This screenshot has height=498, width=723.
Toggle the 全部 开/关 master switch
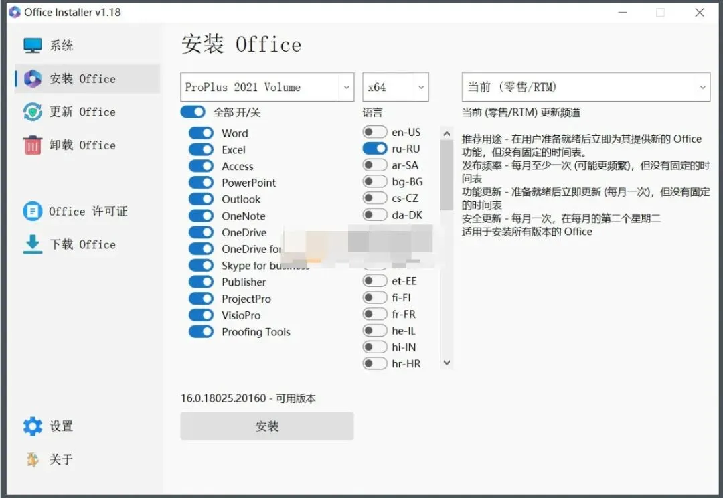193,112
